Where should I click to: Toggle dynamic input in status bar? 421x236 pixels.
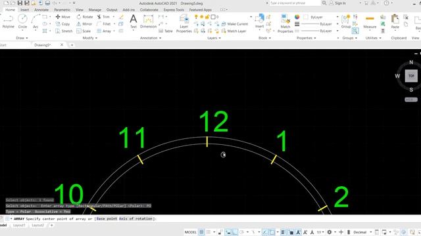pyautogui.click(x=228, y=232)
